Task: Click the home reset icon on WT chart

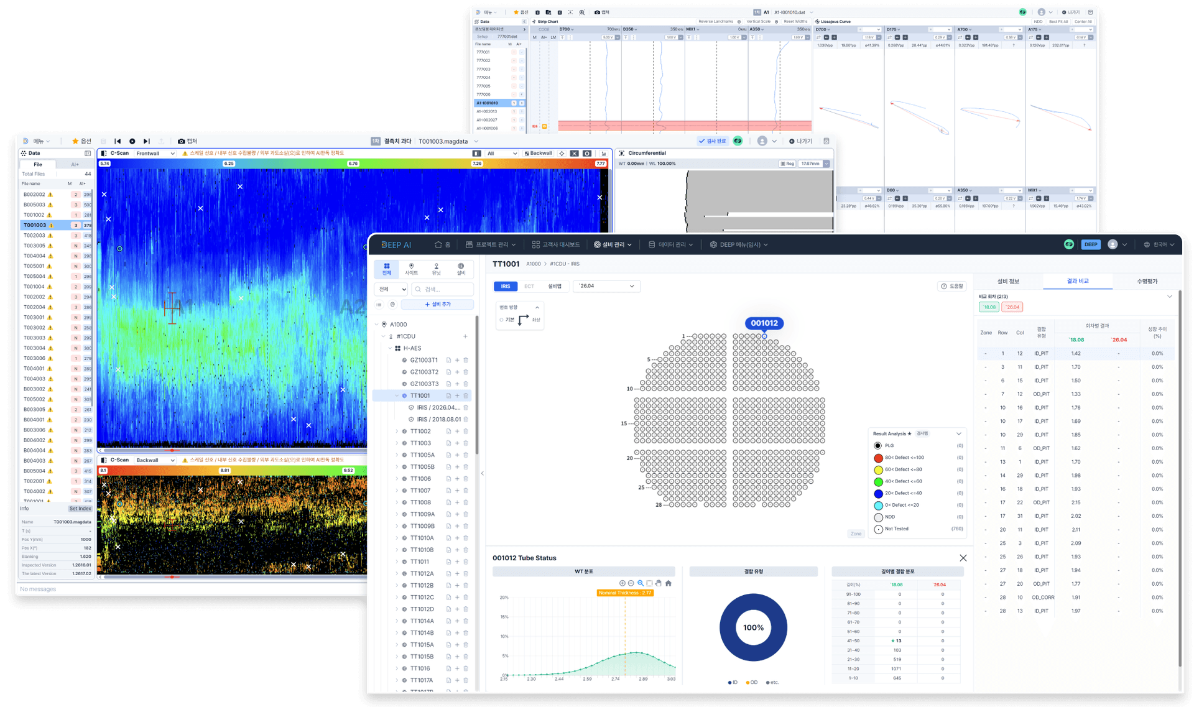Action: click(669, 583)
